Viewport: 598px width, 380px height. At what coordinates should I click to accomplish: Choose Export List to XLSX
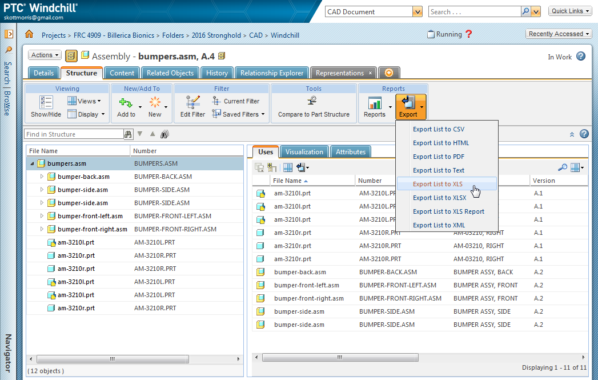pos(439,198)
